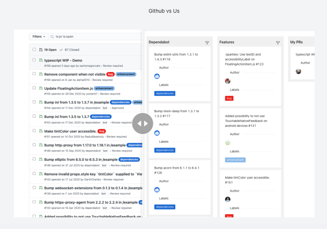Click pull request icon of Bump websocket-extensions row
327x229 pixels.
[x=41, y=188]
